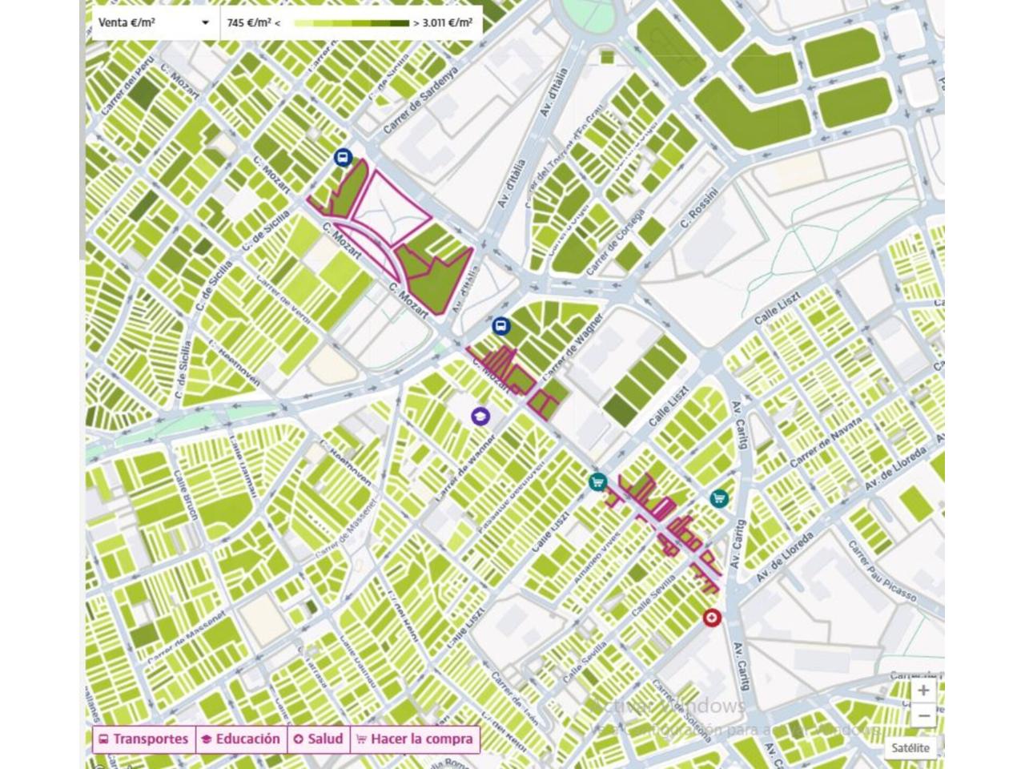Zoom in with the plus button

[x=923, y=690]
